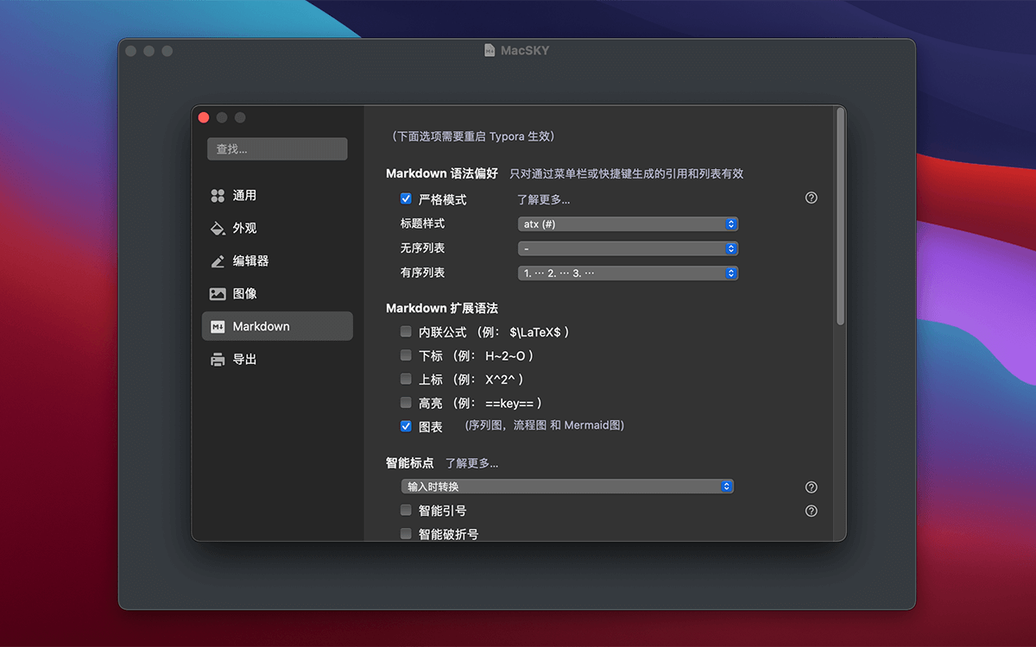Disable the 严格模式 checkbox
1036x647 pixels.
[406, 198]
